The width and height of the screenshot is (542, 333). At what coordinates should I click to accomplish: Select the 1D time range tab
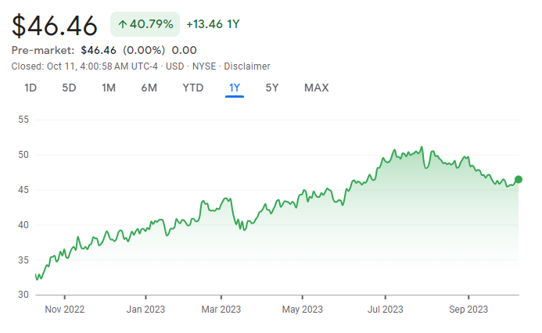pyautogui.click(x=31, y=88)
